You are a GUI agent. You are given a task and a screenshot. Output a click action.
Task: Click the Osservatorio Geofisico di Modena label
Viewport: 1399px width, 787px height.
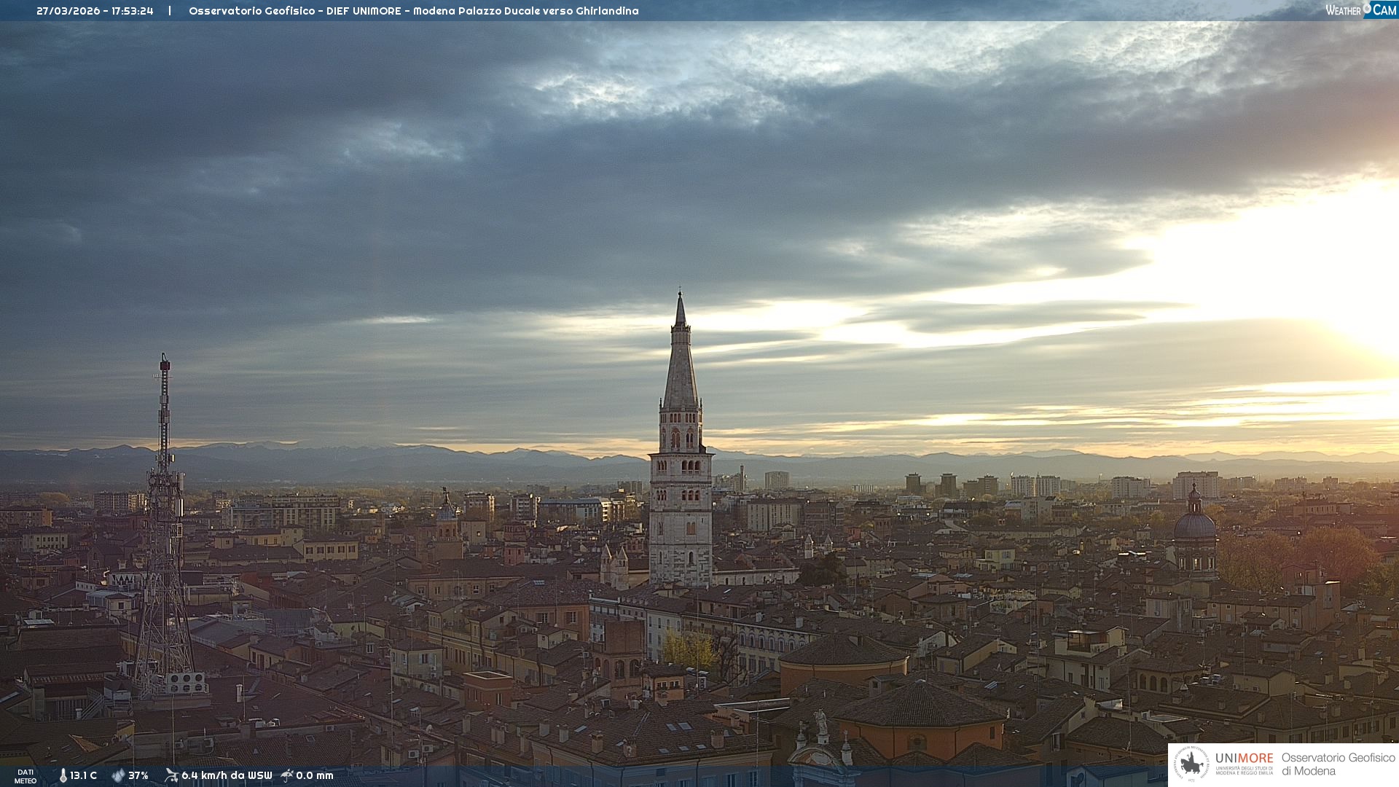click(1338, 764)
